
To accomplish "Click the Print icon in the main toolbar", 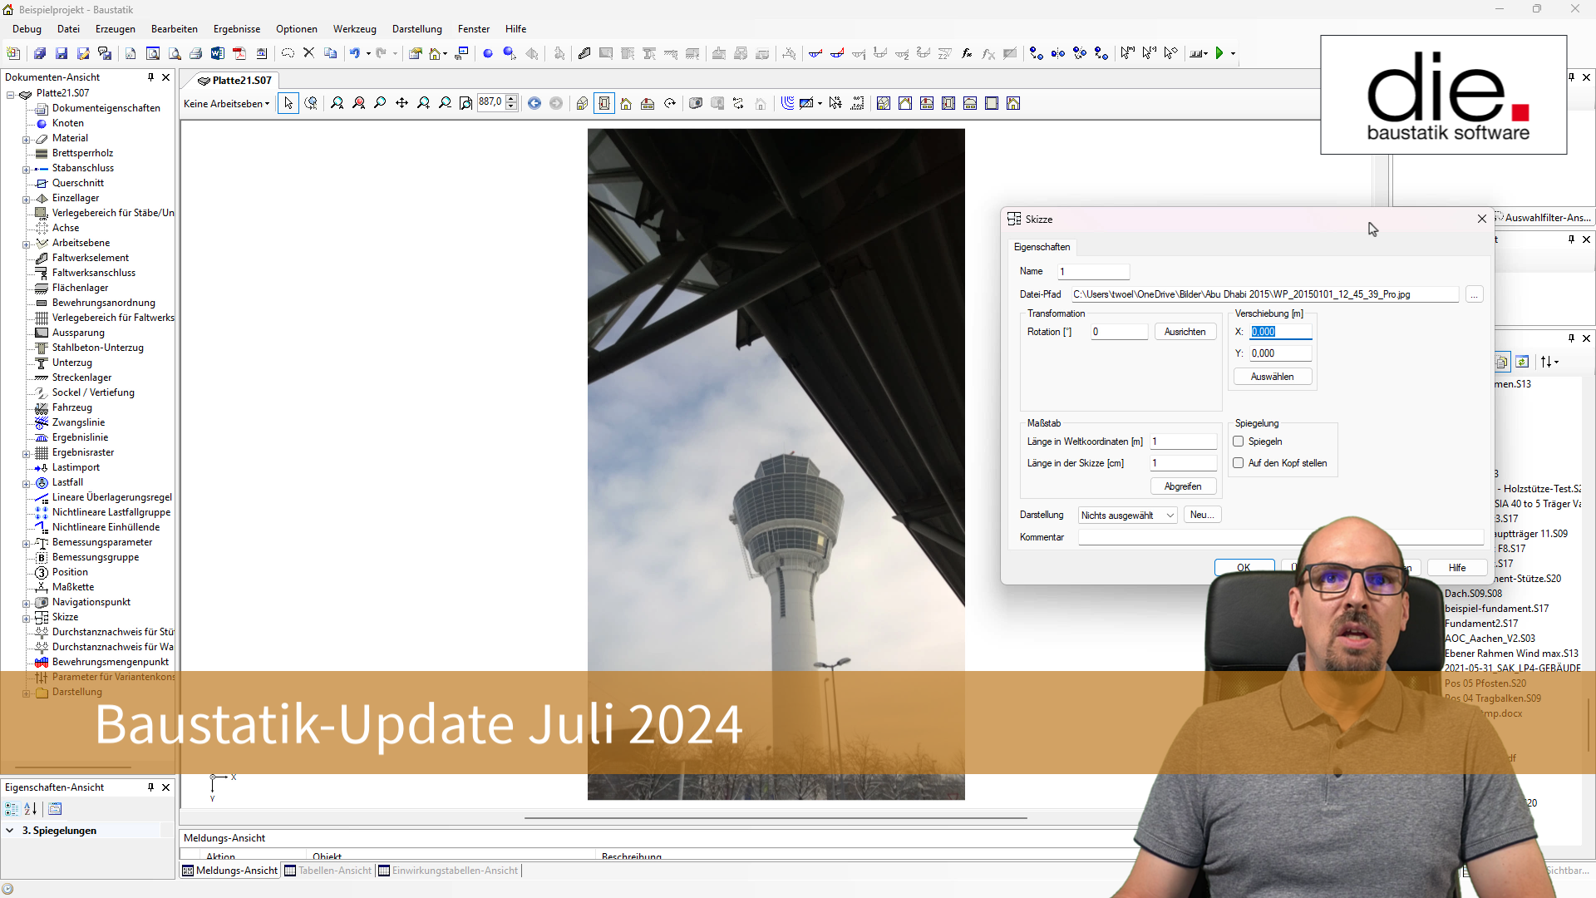I will [x=195, y=53].
